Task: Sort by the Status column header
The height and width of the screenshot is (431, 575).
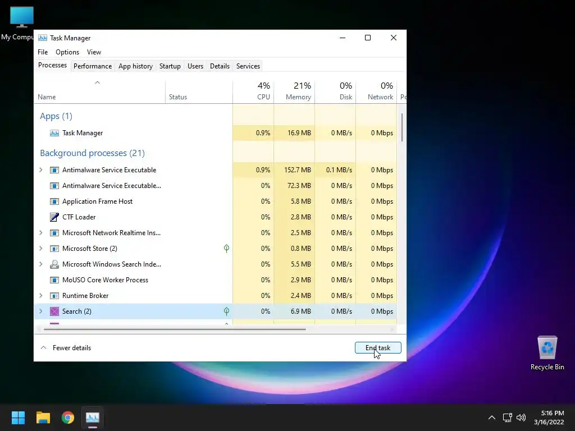Action: pos(199,91)
